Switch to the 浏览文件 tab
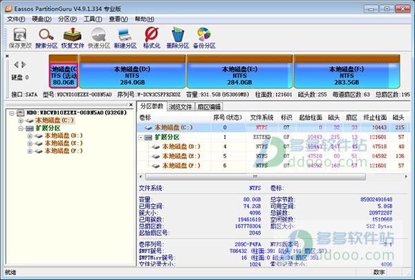 point(181,107)
